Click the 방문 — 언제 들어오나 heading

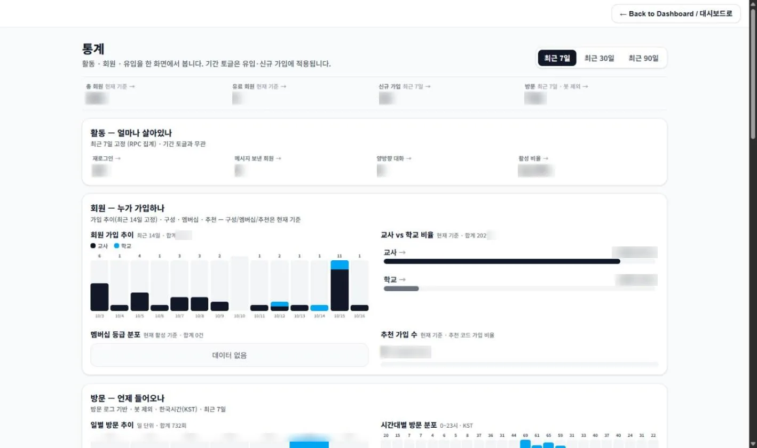[x=128, y=398]
